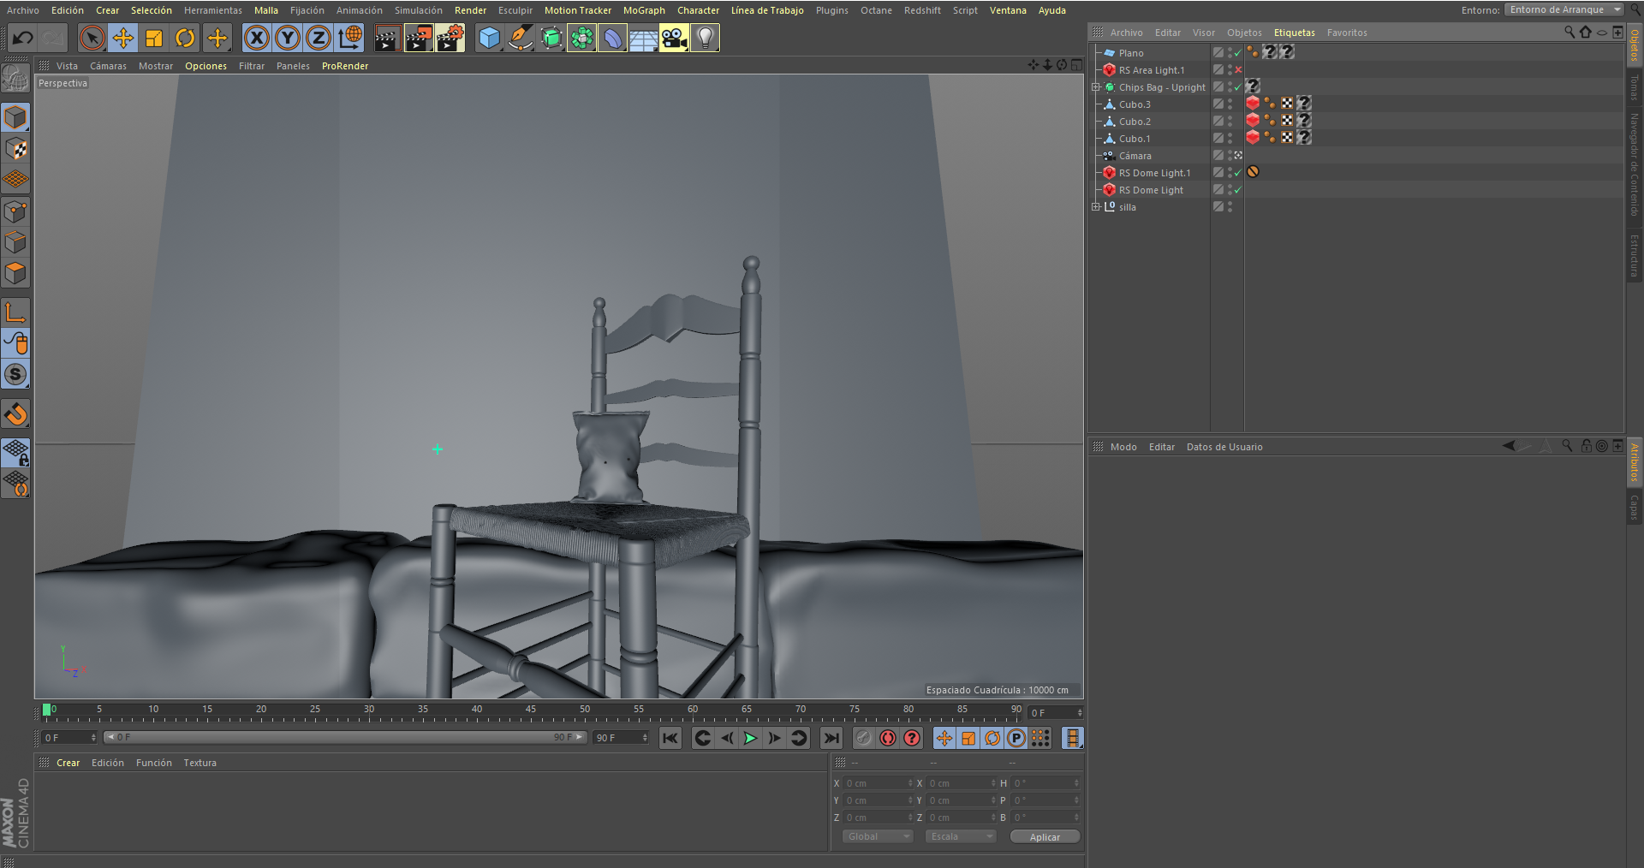
Task: Activate the Move tool
Action: click(123, 38)
